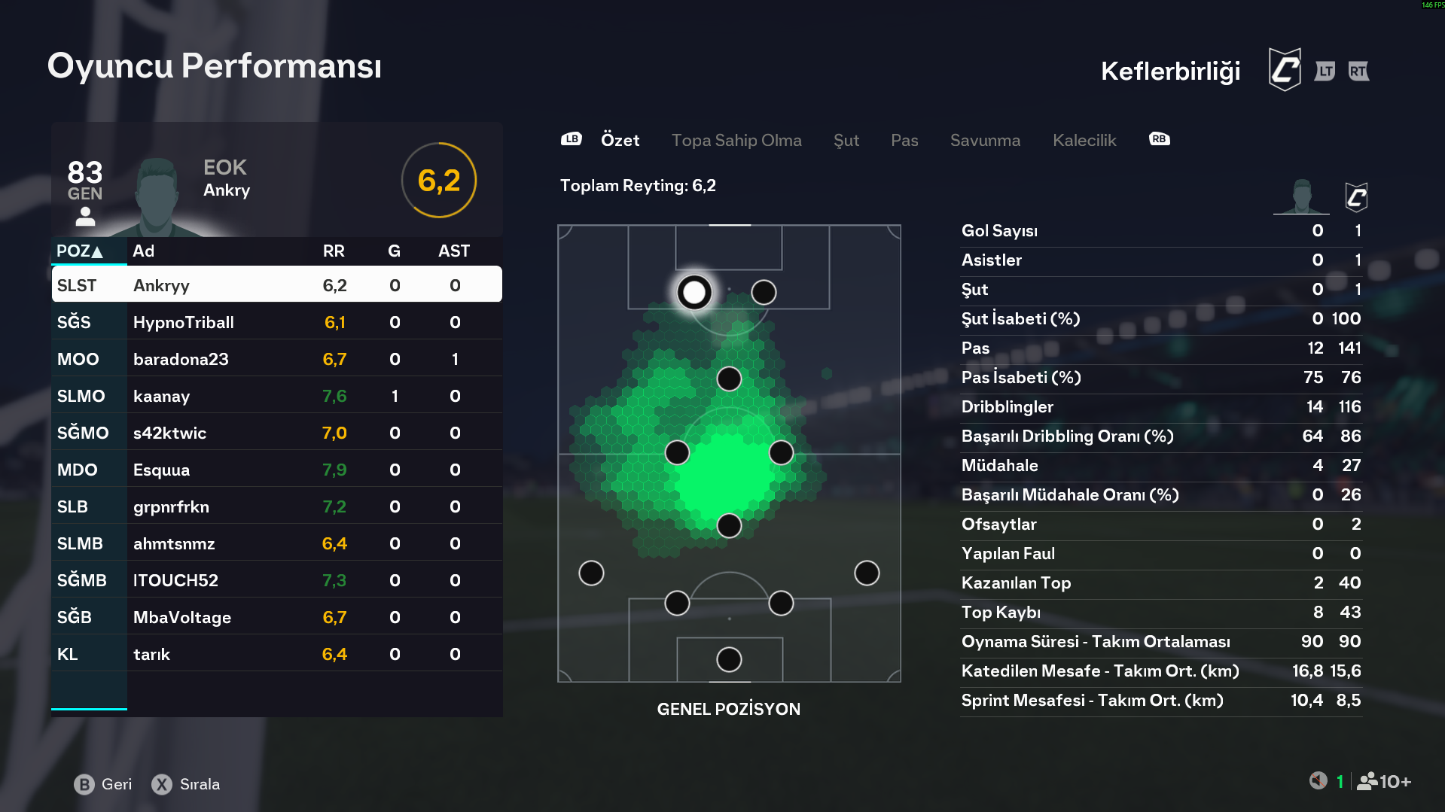Viewport: 1445px width, 812px height.
Task: Select player row kaanay
Action: pyautogui.click(x=276, y=396)
